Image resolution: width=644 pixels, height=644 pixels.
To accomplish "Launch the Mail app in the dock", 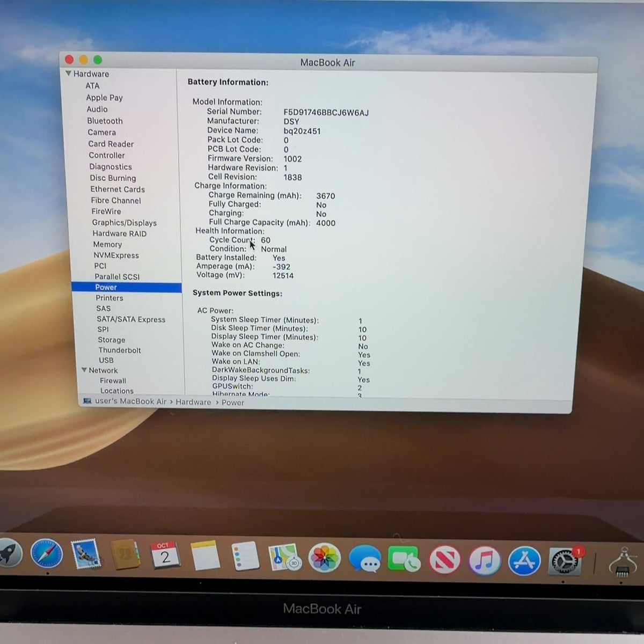I will 85,554.
